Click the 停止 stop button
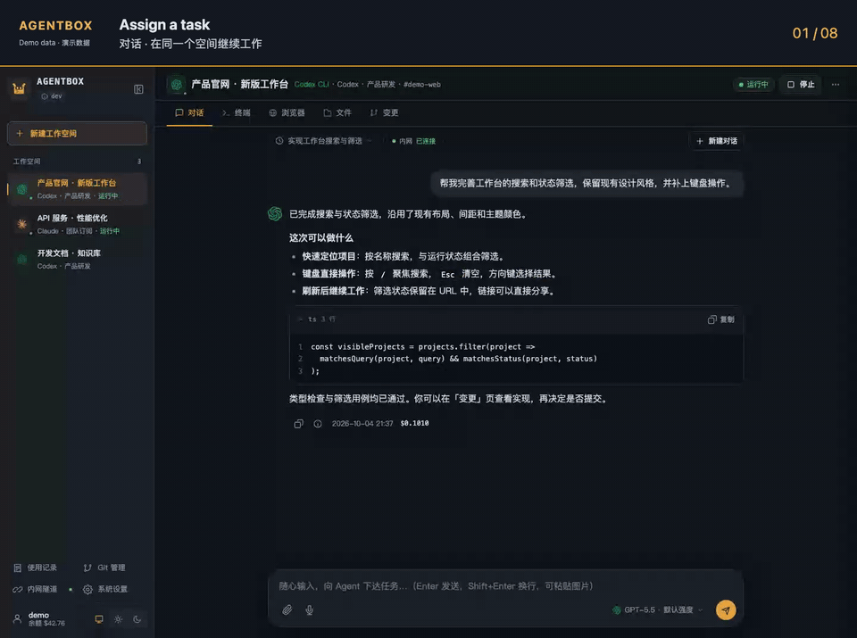 pos(801,84)
